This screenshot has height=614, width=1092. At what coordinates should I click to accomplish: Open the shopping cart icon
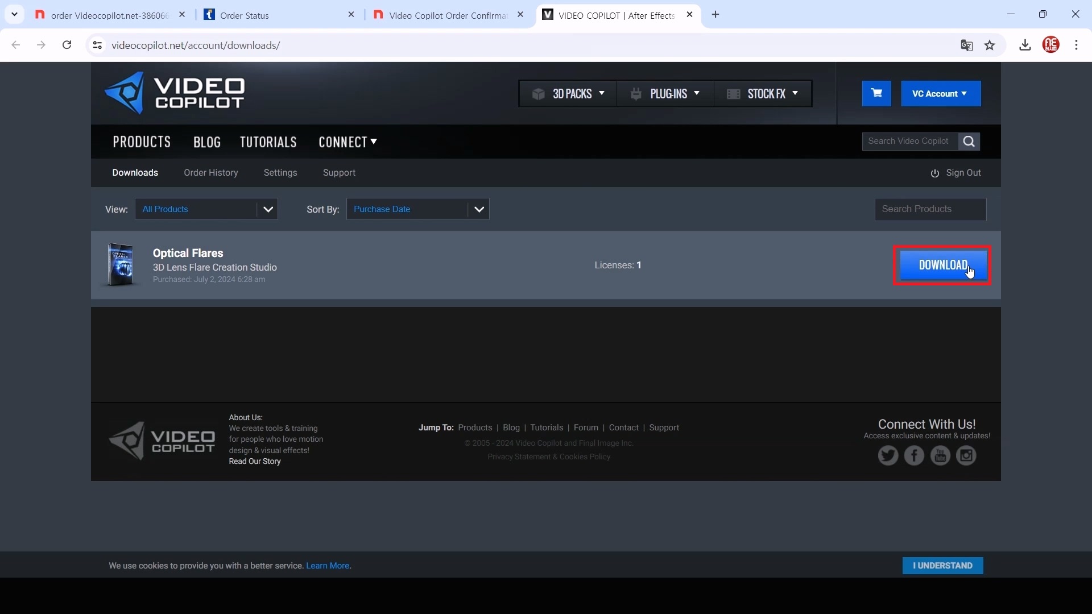coord(876,93)
